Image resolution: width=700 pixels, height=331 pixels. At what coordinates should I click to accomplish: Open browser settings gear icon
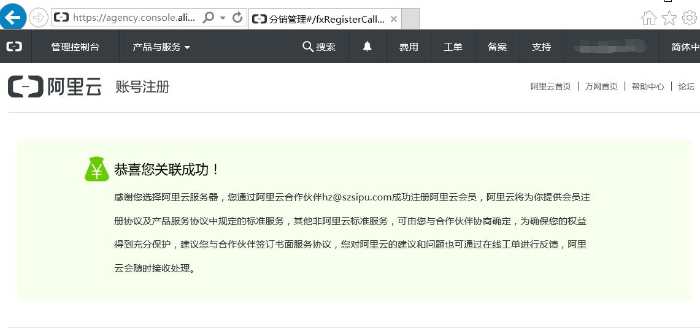[x=690, y=18]
